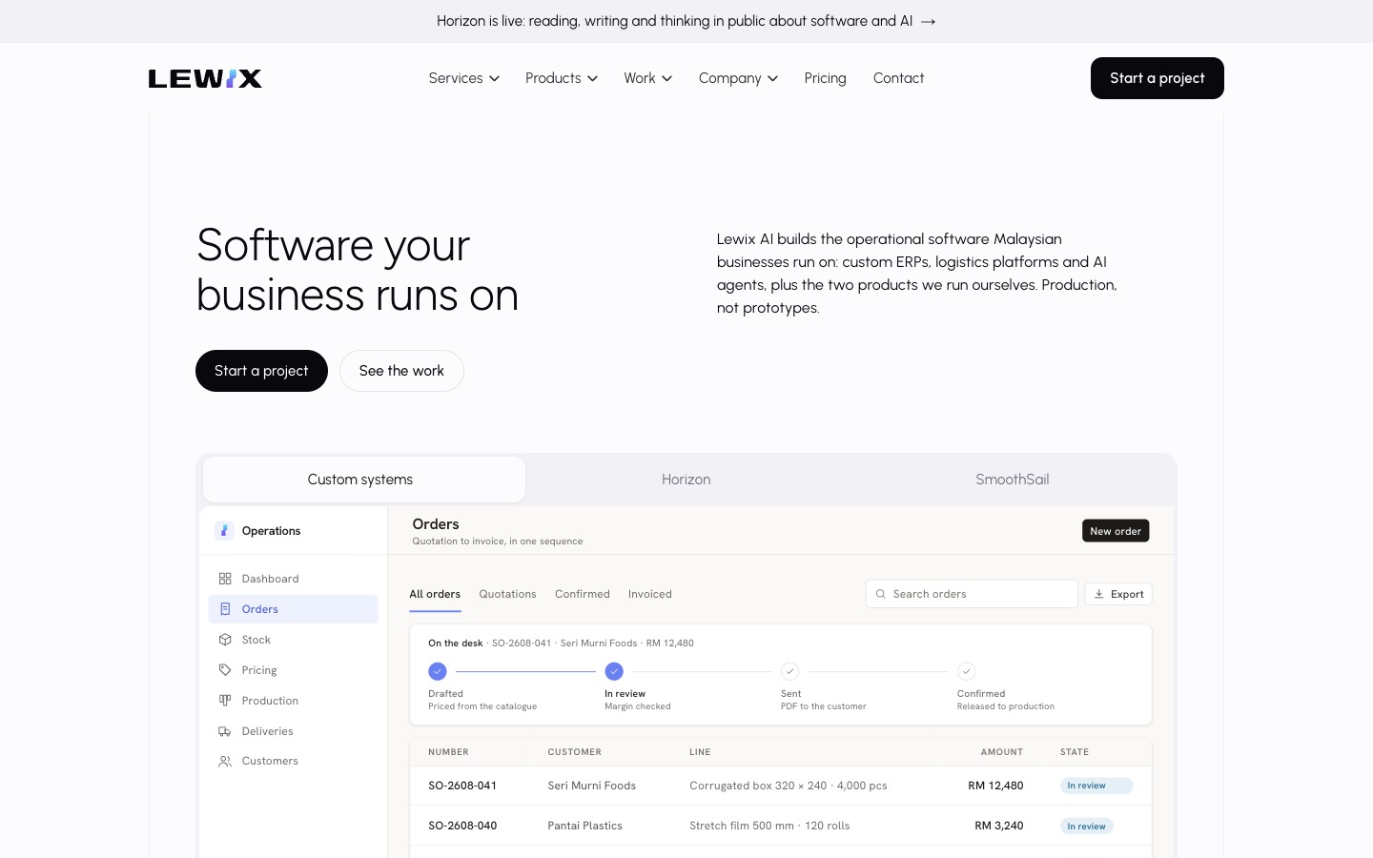Open Production in the sidebar
The height and width of the screenshot is (858, 1373).
point(294,701)
